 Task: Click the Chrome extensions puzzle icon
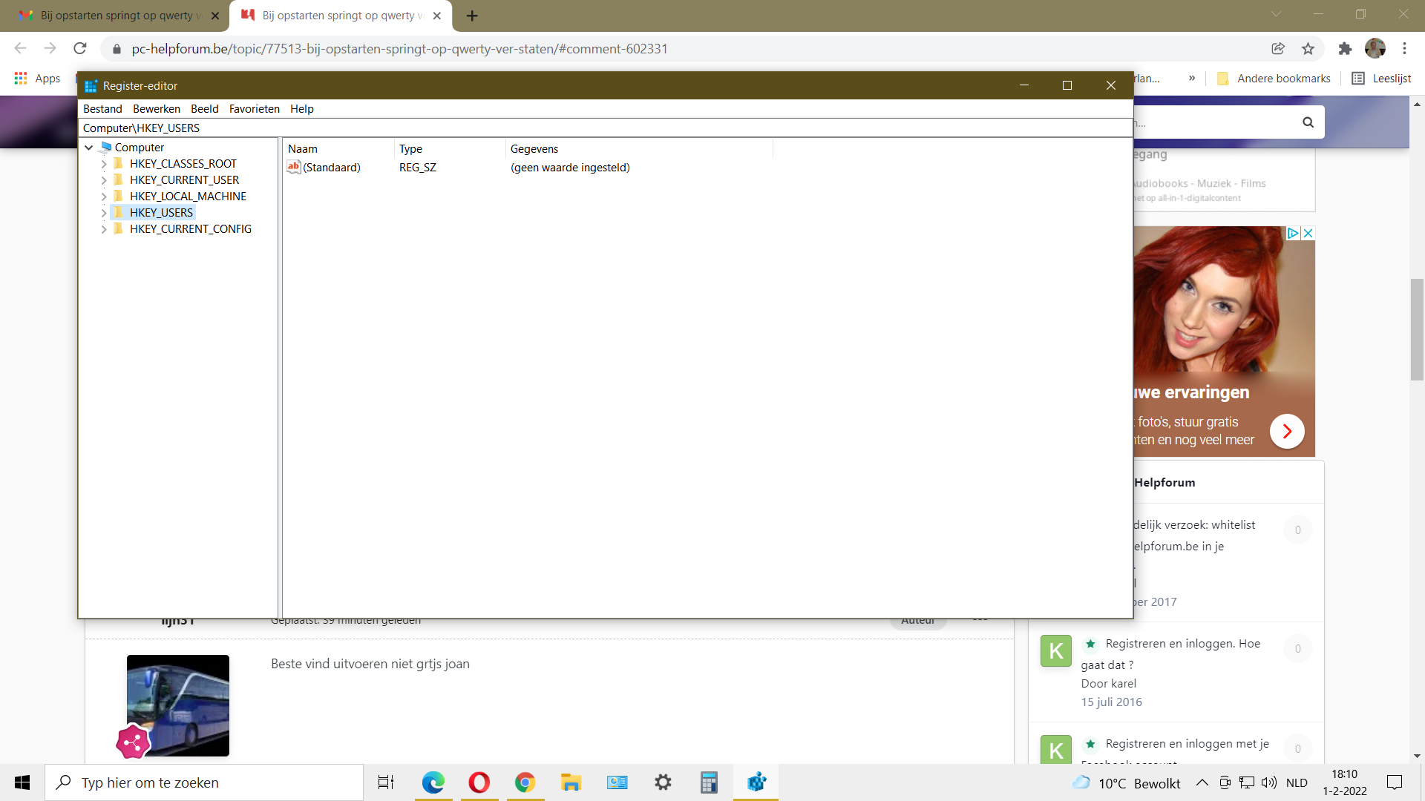(x=1345, y=49)
